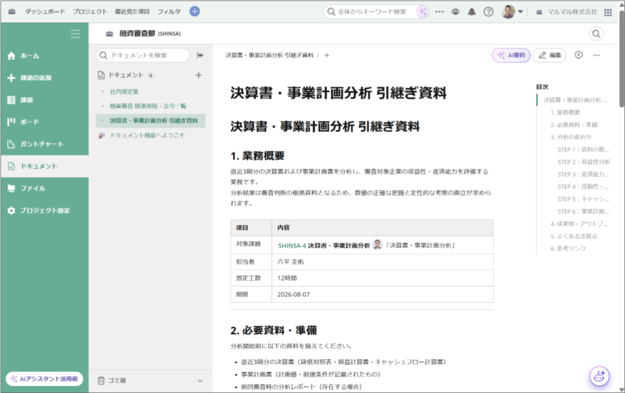The image size is (625, 393).
Task: Click the 2026-08-07 deadline cell
Action: (382, 294)
